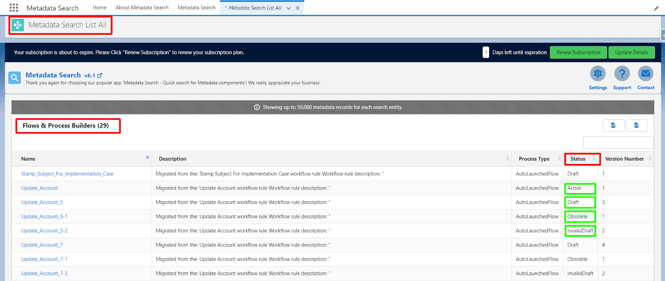This screenshot has width=665, height=281.
Task: Open the About Metadata Search tab
Action: click(x=142, y=7)
